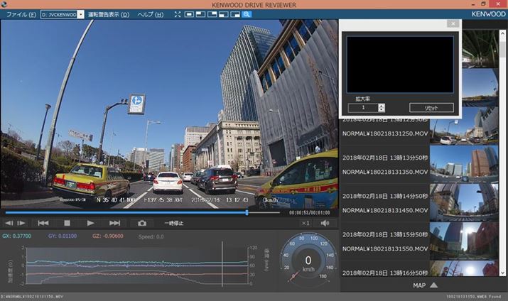Increase zoom ratio with the spinner arrow
Screen dimensions: 508x301
click(x=382, y=106)
